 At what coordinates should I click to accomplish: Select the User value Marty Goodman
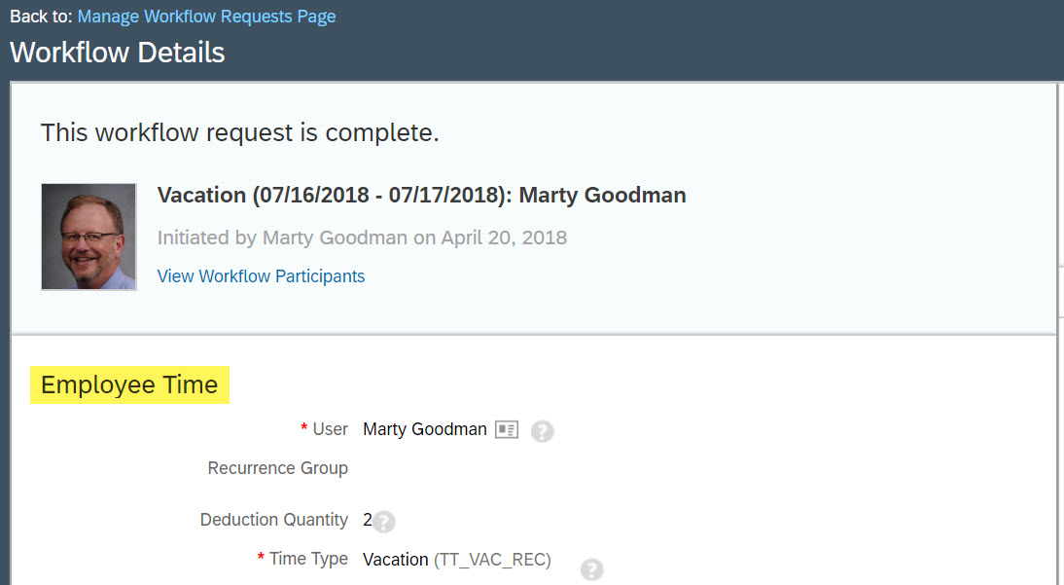click(x=424, y=429)
